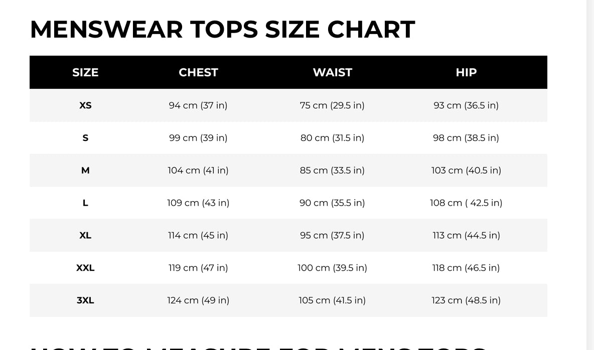
Task: Click chest value 94 cm (37 in)
Action: coord(198,105)
